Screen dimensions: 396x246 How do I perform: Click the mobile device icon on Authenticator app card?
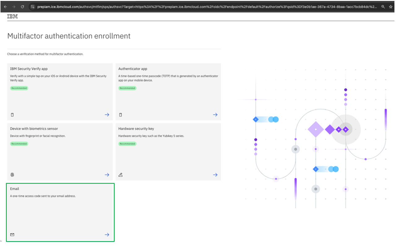point(121,115)
